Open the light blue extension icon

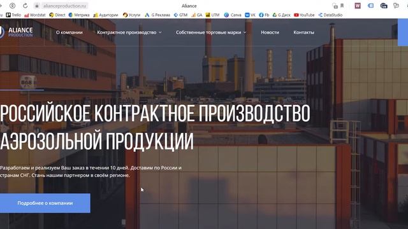point(370,6)
